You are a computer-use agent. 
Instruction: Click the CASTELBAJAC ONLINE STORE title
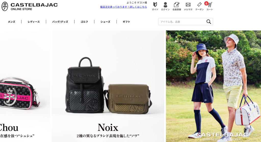(x=34, y=6)
